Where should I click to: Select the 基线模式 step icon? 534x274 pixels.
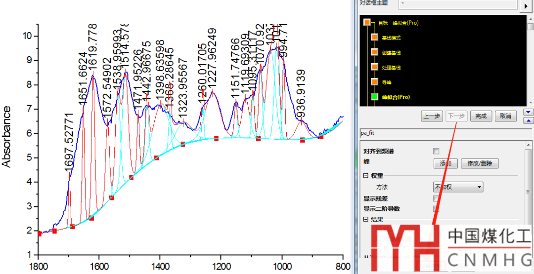[x=375, y=38]
